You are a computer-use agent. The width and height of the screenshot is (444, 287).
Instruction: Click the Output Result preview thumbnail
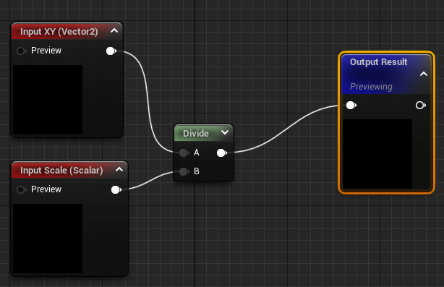[x=377, y=154]
